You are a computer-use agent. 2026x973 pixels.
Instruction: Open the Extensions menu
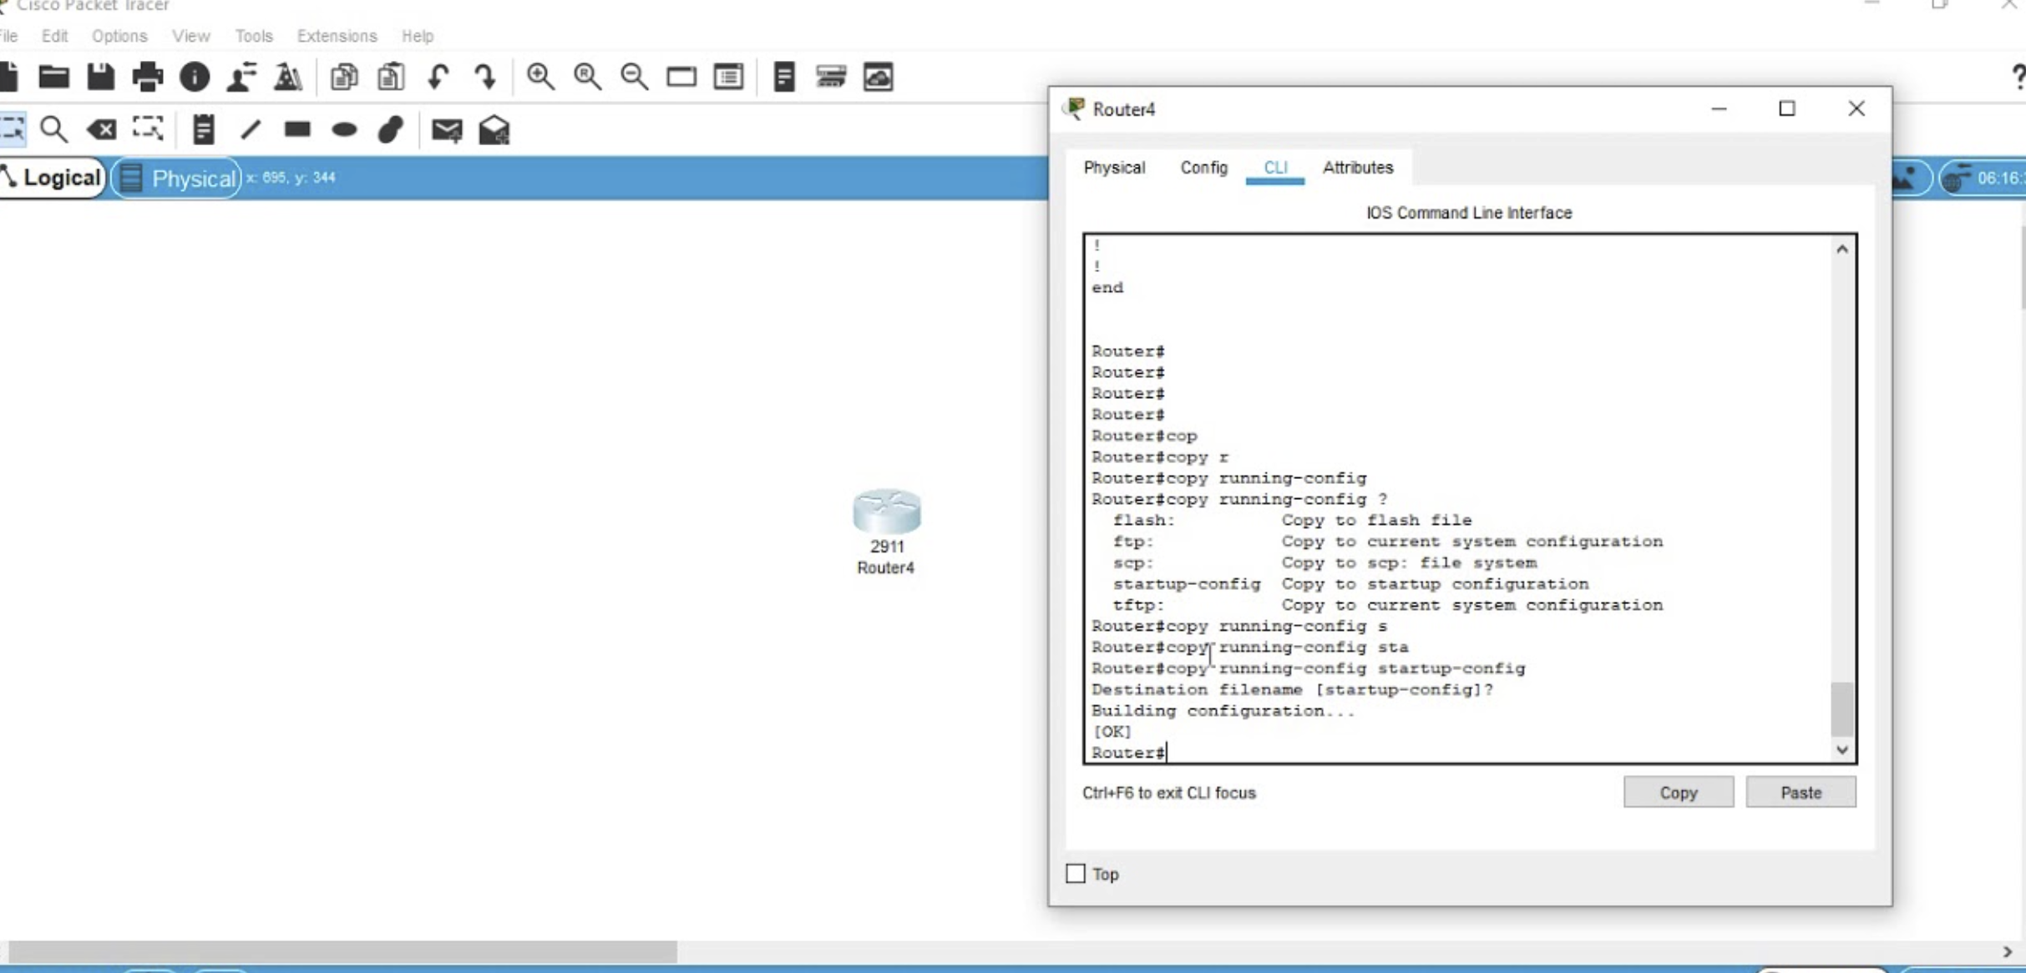[337, 36]
